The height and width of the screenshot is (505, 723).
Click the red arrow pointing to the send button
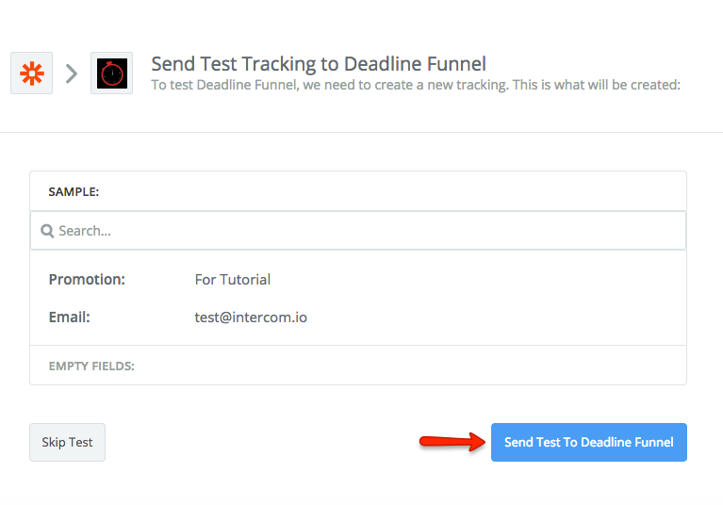452,442
